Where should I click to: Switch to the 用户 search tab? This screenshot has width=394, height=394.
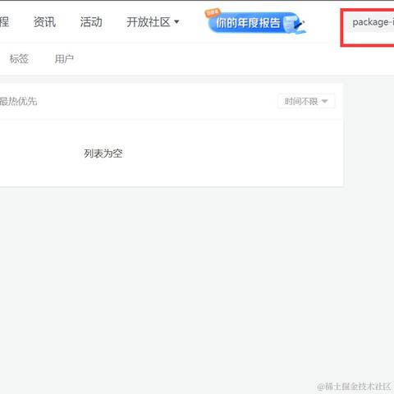[64, 59]
